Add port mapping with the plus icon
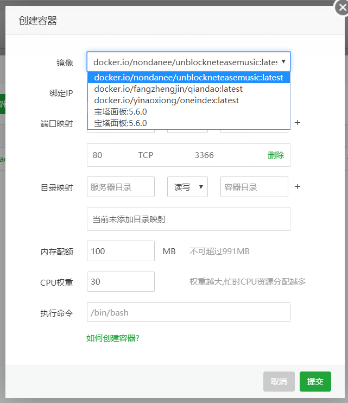This screenshot has height=403, width=348. coord(298,123)
